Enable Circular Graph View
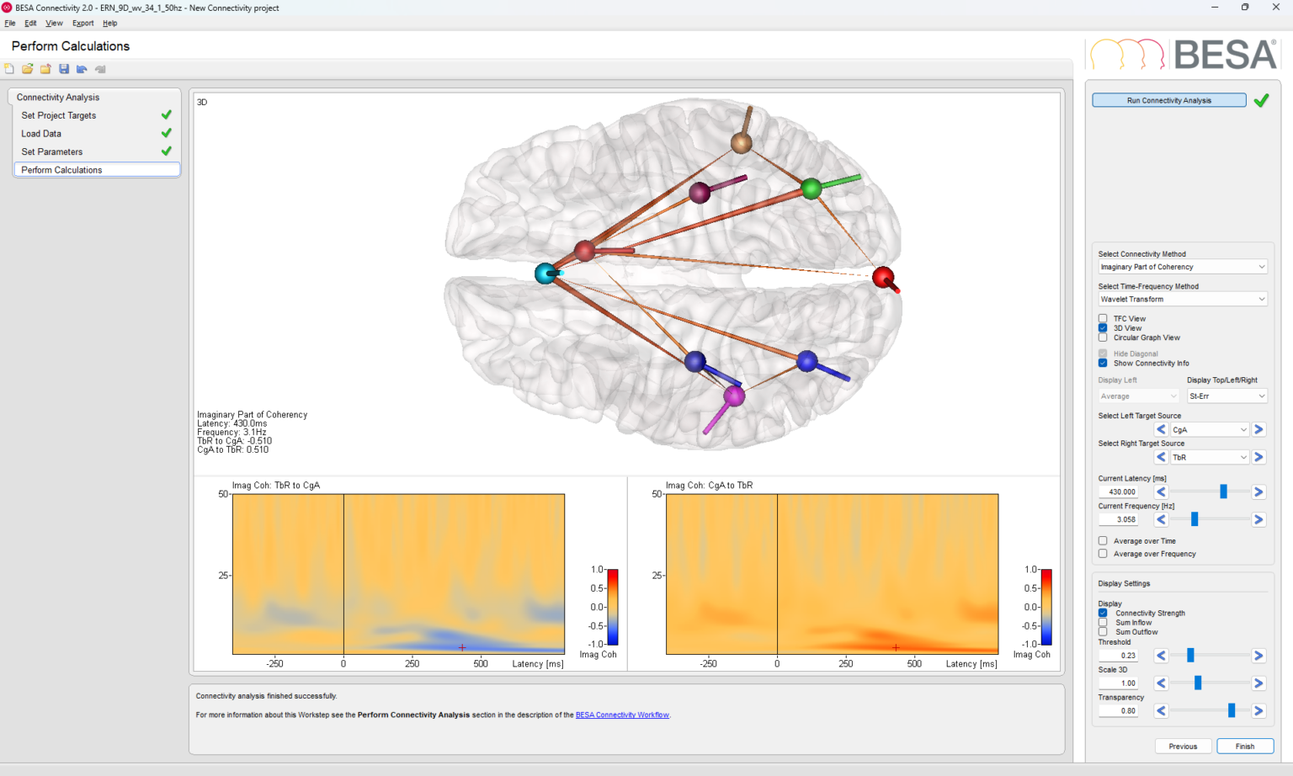This screenshot has height=776, width=1293. click(1103, 338)
